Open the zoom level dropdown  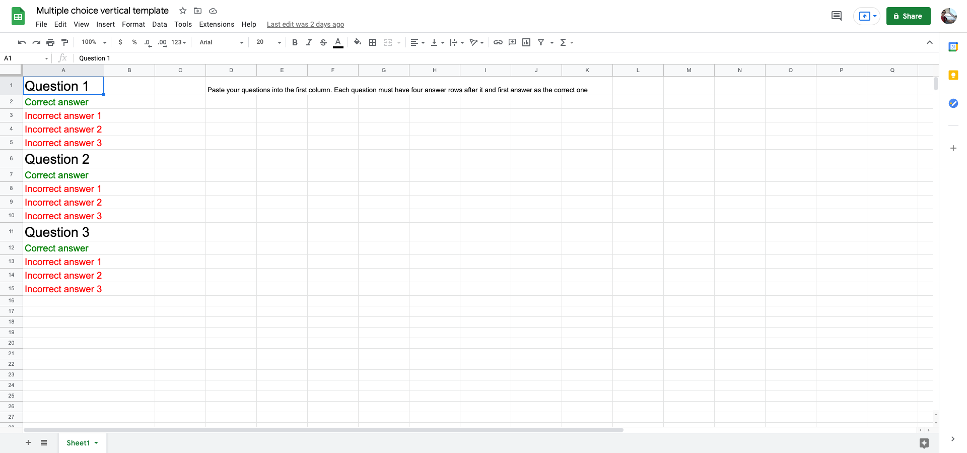(x=94, y=42)
